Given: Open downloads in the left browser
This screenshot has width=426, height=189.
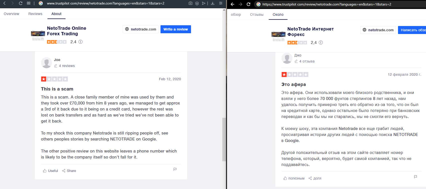Looking at the screenshot, I should click(x=213, y=3).
